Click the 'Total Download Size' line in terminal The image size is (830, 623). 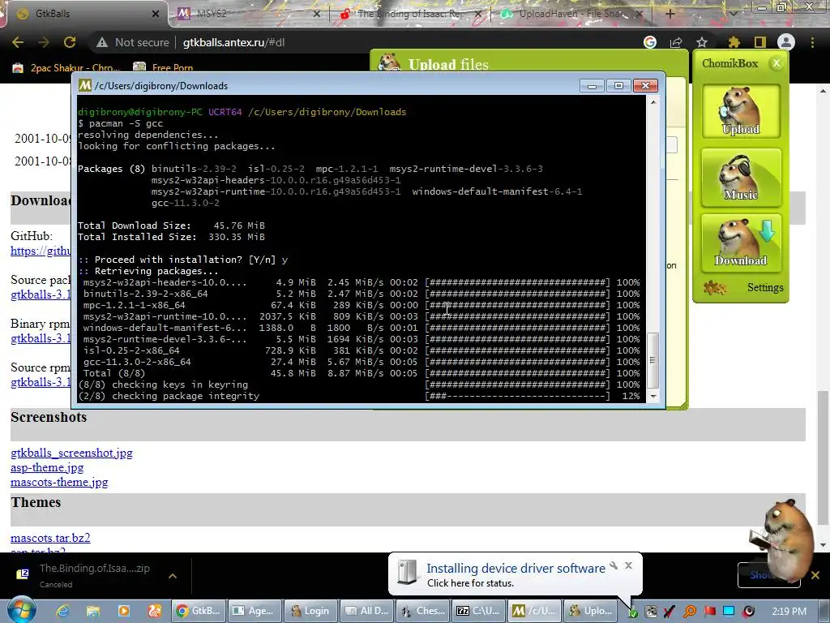pyautogui.click(x=172, y=226)
